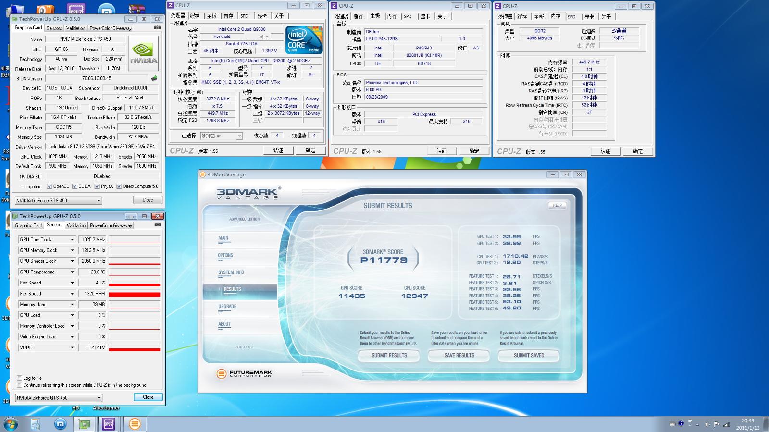Click the title-bar icon of the top GPU-Z window

[x=15, y=19]
